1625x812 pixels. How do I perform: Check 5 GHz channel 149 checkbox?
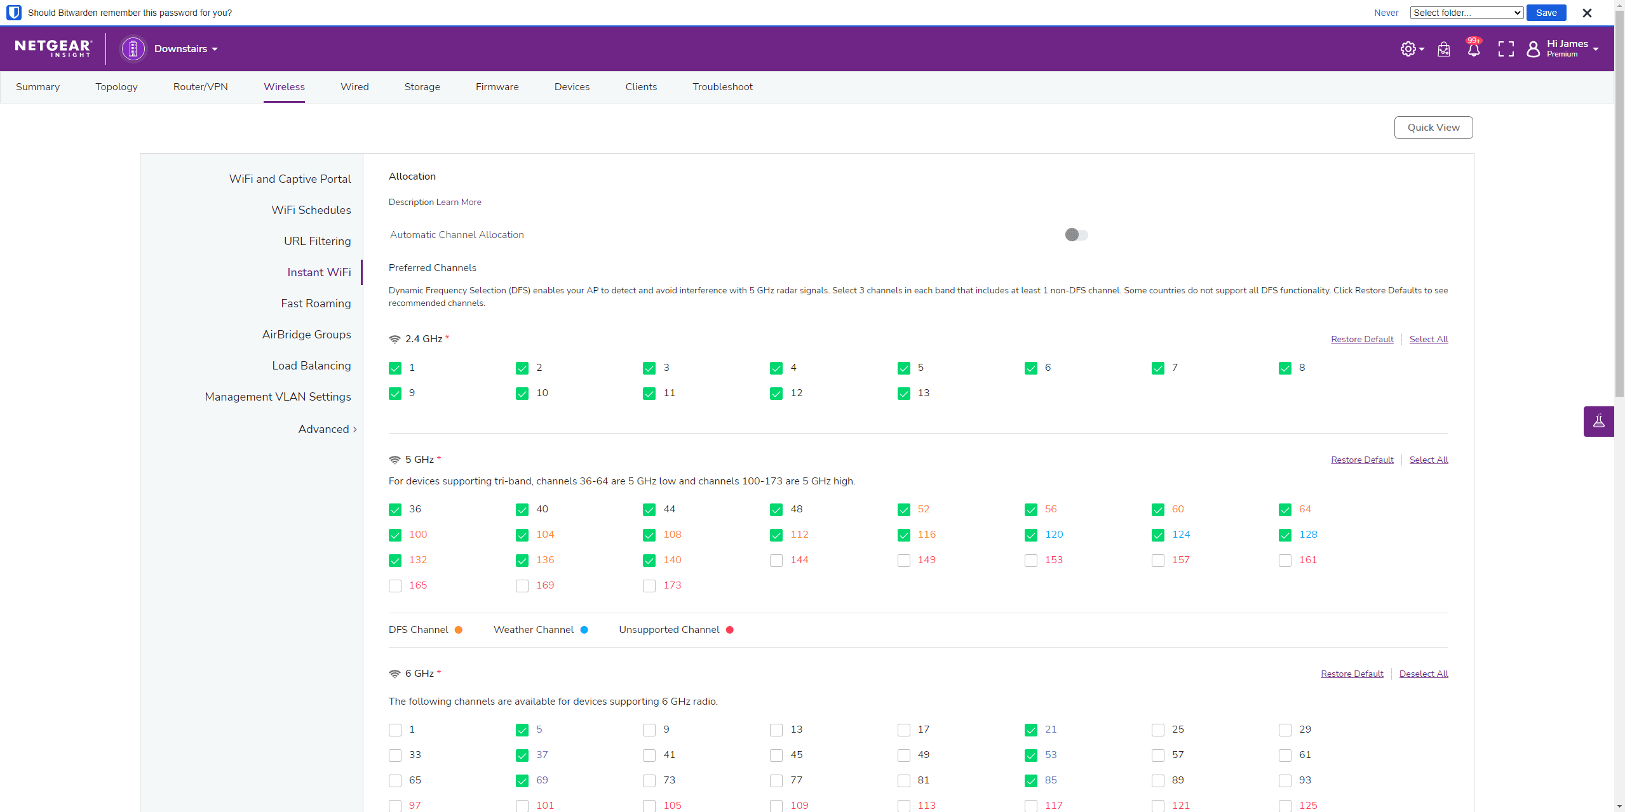pyautogui.click(x=903, y=561)
